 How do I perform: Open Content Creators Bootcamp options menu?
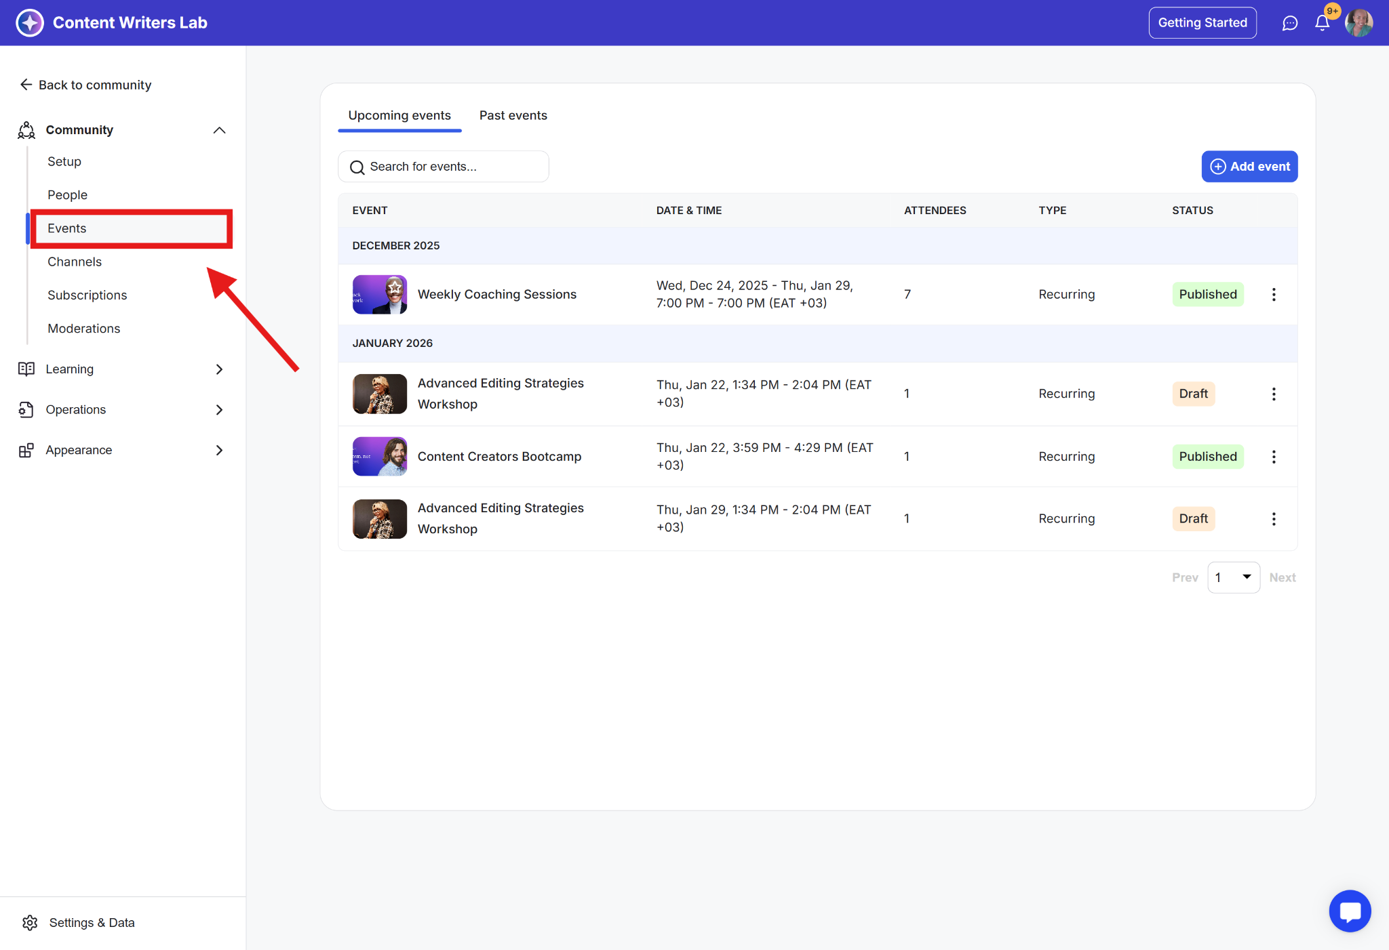point(1274,457)
